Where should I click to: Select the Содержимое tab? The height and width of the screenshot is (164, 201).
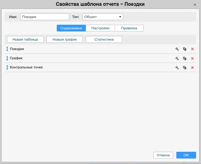71,28
